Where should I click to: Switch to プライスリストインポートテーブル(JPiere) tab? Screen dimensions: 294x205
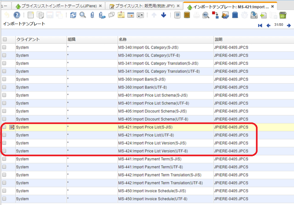(59, 6)
